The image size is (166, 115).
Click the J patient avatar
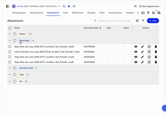(14, 6)
